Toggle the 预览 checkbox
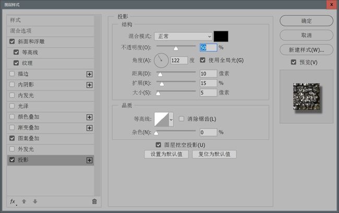 294,62
